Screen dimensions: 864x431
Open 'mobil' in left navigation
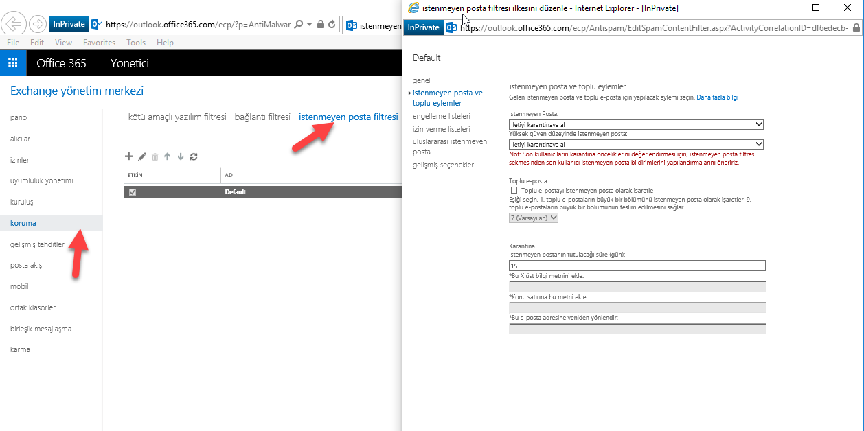point(19,286)
